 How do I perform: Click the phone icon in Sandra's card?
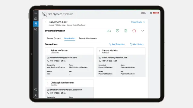point(100,61)
